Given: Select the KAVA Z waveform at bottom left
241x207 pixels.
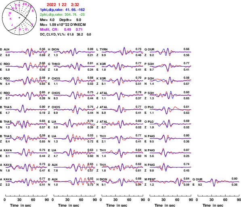Looking at the screenshot, I should coord(26,182).
